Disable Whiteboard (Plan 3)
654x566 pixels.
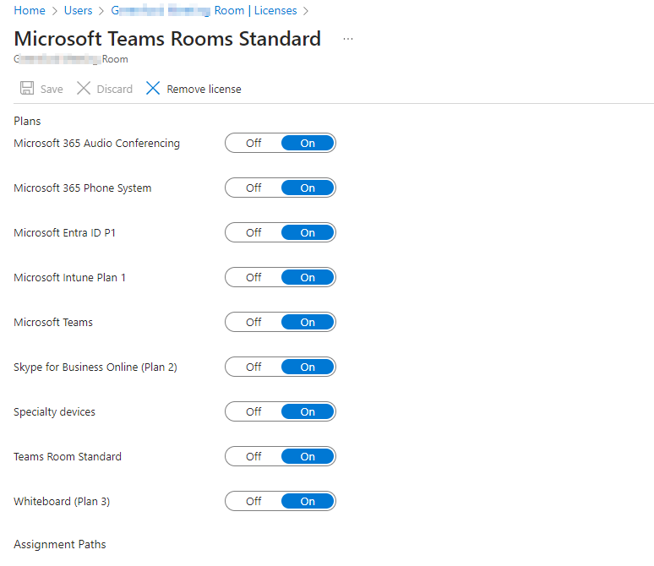(x=253, y=501)
